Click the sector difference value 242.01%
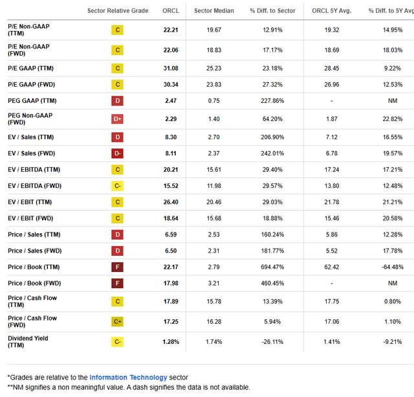Screen dimensions: 414x397 click(272, 153)
